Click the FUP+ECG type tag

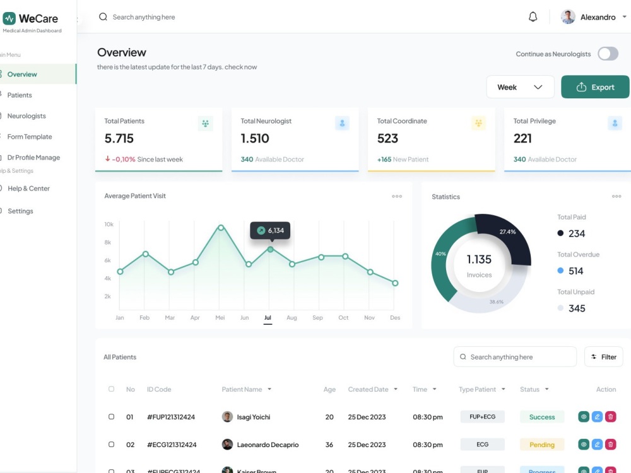pos(483,417)
